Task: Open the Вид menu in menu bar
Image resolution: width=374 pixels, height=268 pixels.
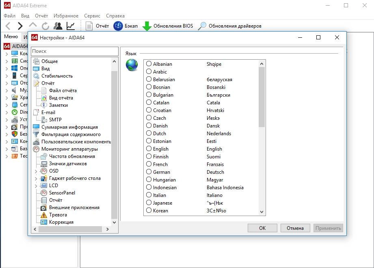Action: (25, 16)
